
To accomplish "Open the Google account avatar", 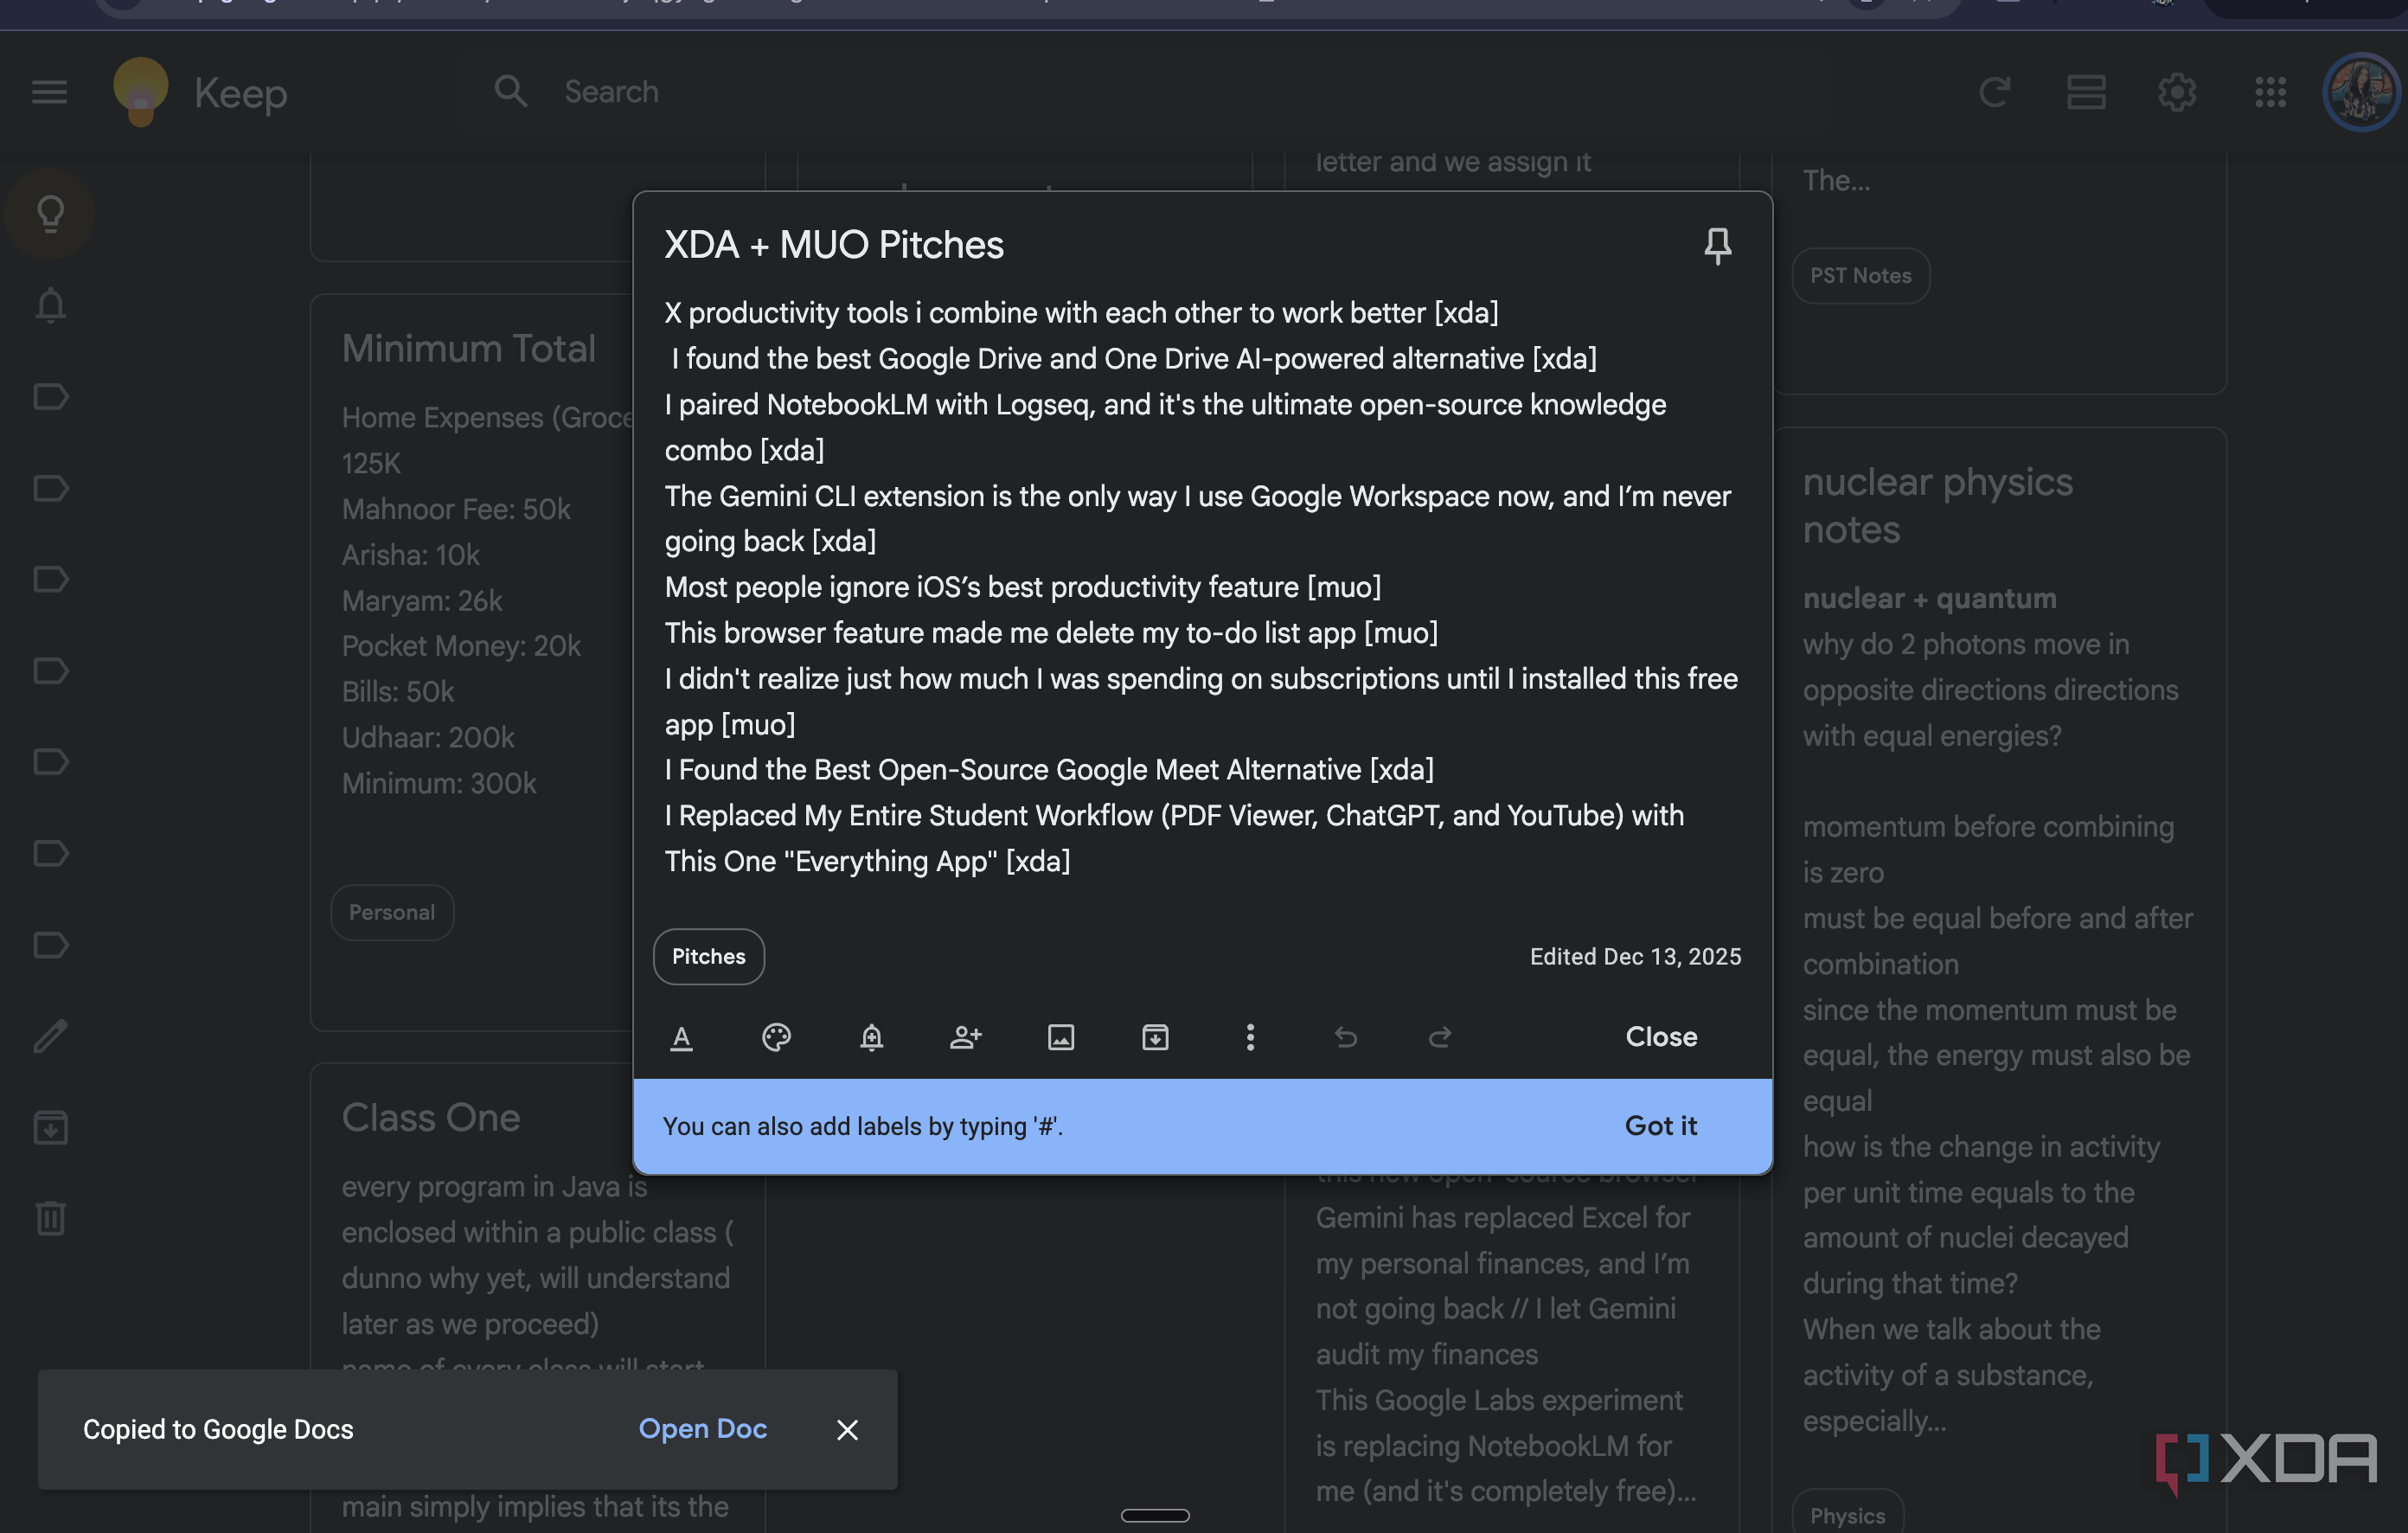I will (x=2361, y=92).
